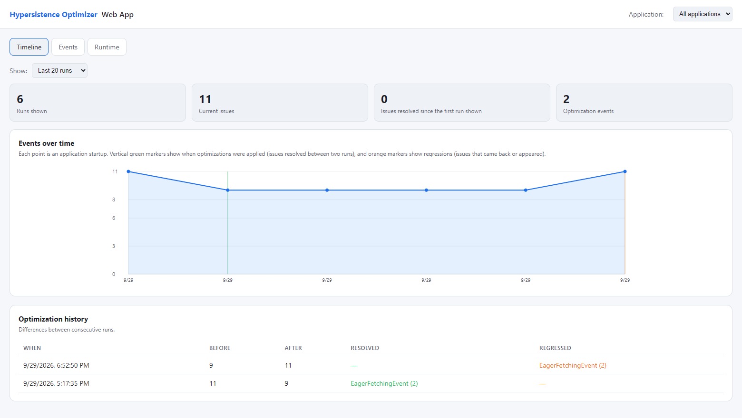Image resolution: width=742 pixels, height=418 pixels.
Task: Open the All applications dropdown
Action: tap(703, 14)
